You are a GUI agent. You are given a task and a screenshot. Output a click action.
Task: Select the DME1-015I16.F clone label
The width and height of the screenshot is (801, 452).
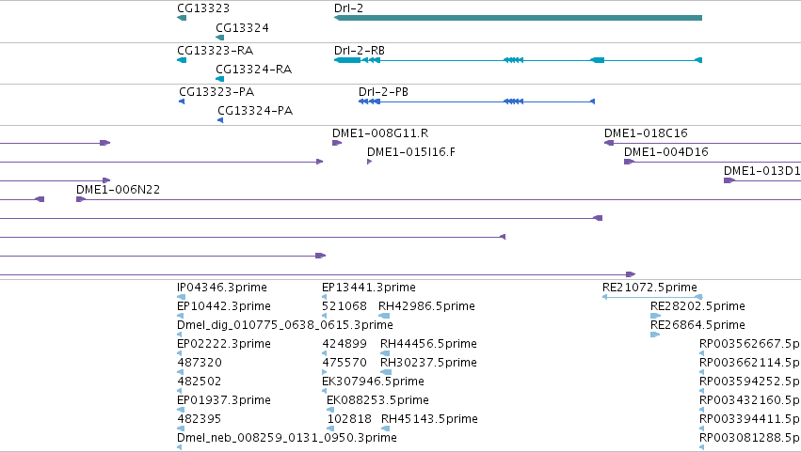pyautogui.click(x=411, y=152)
